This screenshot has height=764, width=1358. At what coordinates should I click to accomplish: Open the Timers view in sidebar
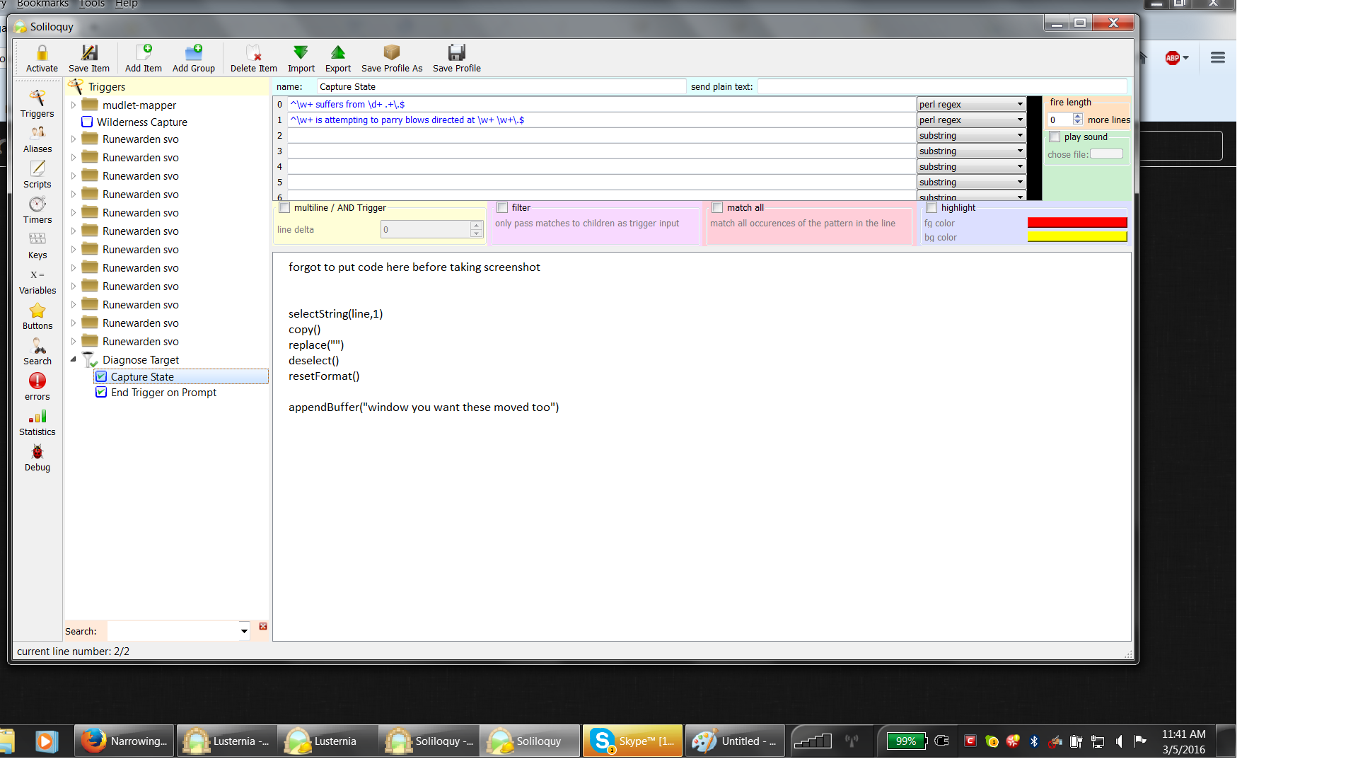click(x=37, y=210)
